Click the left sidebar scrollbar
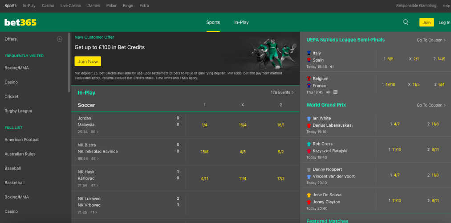 [x=69, y=62]
